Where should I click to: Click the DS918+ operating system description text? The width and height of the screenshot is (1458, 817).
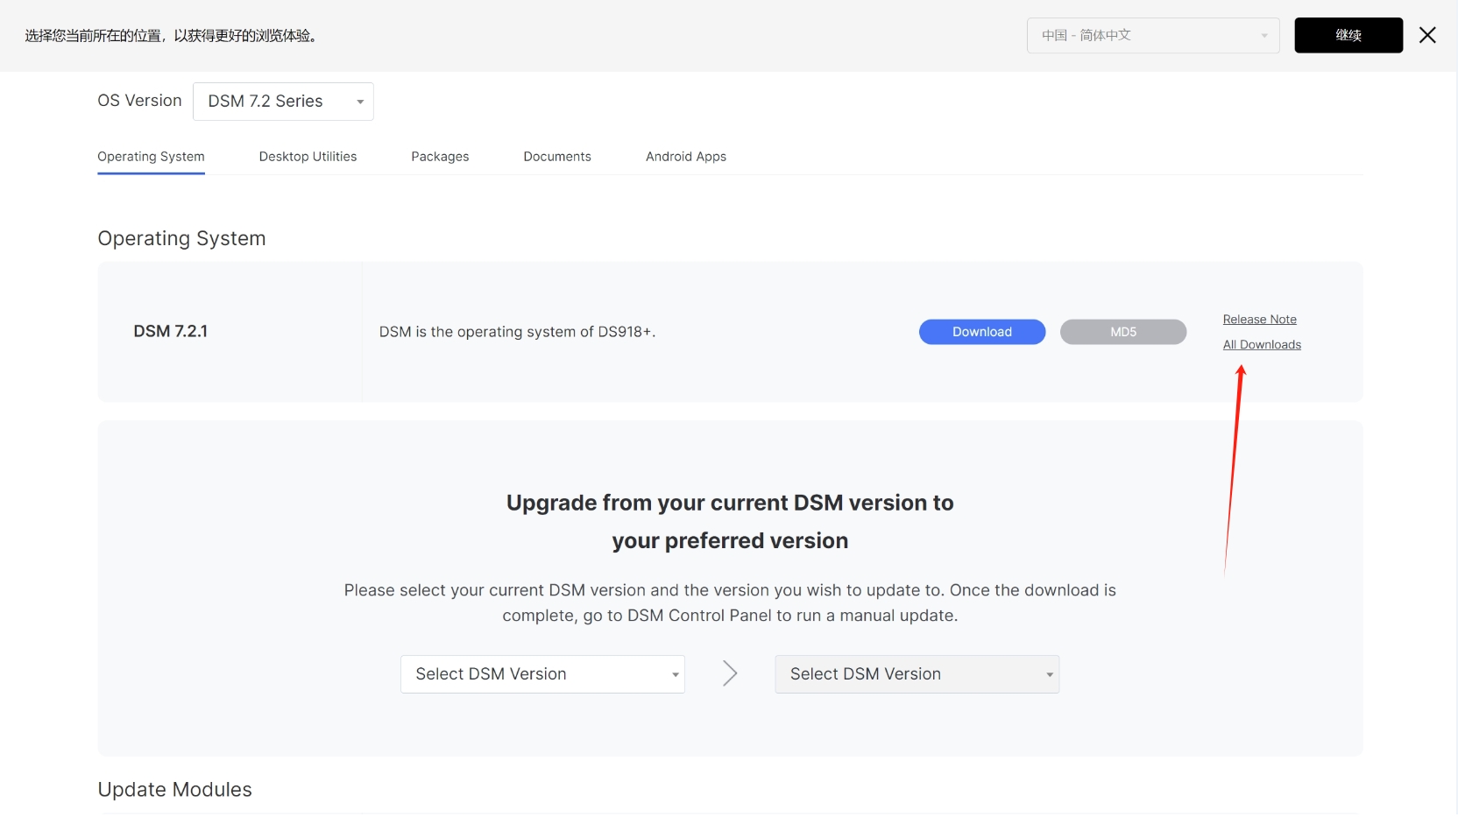(x=517, y=332)
